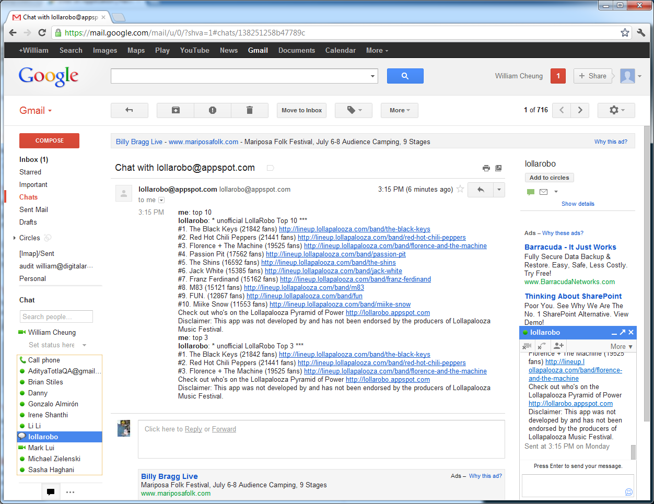Open Inbox (1) folder
Viewport: 654px width, 504px height.
pos(33,159)
